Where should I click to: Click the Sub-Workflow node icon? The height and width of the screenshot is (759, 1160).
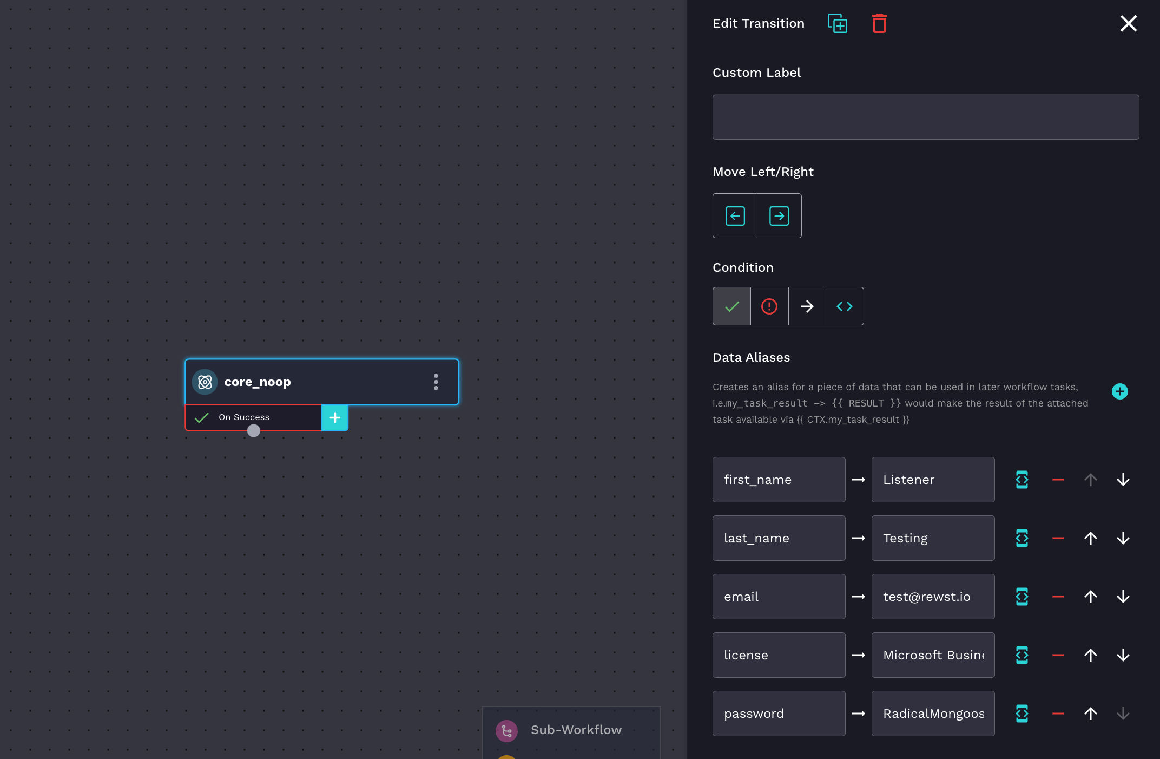(x=506, y=730)
